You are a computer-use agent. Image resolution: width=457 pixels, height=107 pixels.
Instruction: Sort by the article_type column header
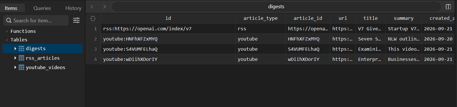tap(261, 18)
